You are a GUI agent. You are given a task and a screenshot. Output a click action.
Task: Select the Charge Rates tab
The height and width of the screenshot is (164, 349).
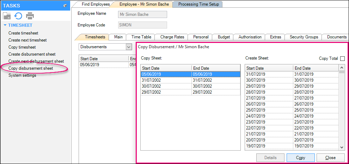[x=172, y=37]
